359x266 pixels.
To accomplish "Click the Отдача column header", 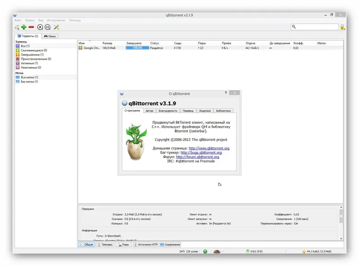I will [256, 43].
